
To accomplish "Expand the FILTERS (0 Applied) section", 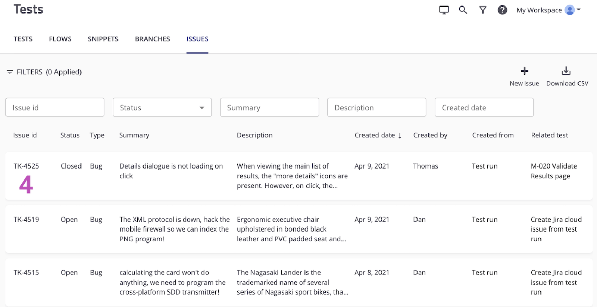I will point(49,72).
